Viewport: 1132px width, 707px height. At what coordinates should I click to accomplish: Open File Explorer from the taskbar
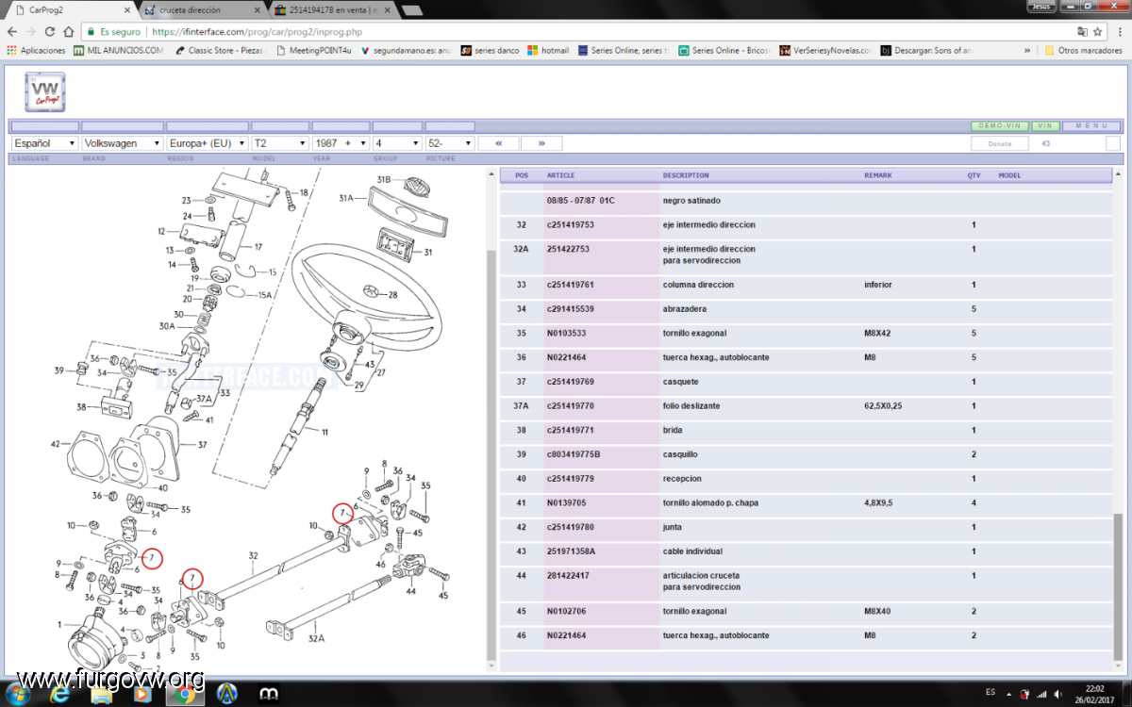[101, 694]
